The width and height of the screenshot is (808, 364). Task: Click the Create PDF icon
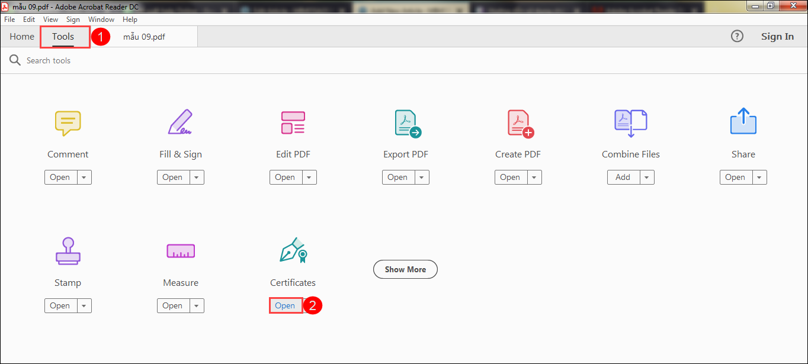tap(520, 124)
